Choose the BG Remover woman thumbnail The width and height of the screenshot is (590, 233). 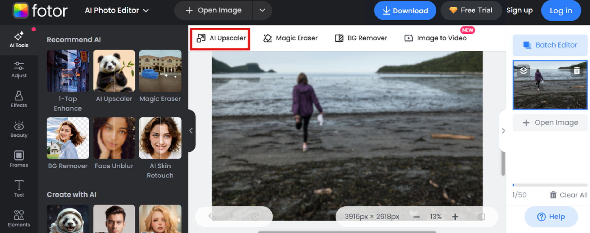click(68, 138)
